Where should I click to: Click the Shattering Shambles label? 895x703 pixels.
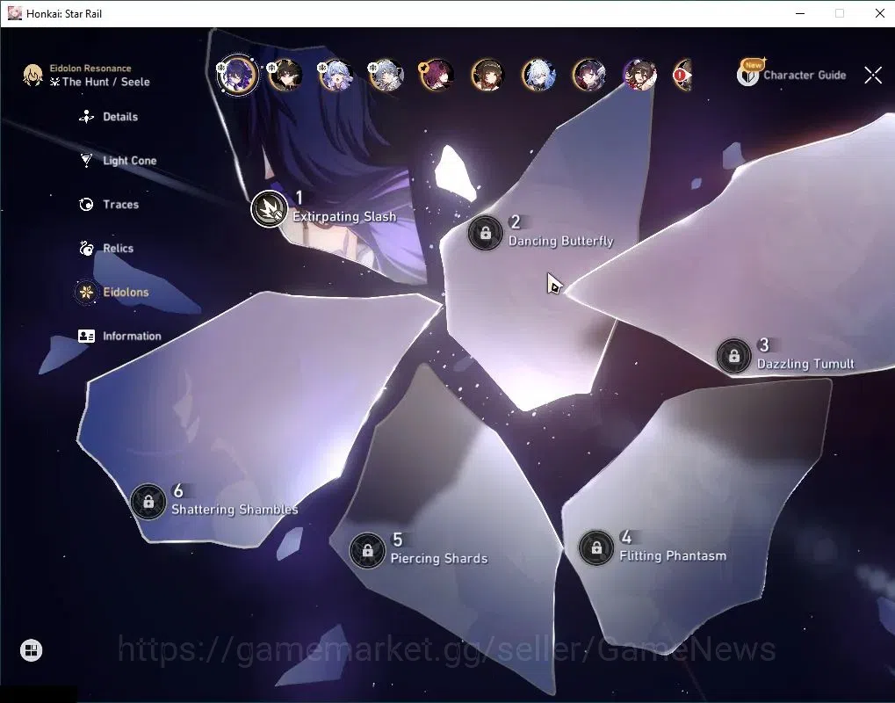[235, 510]
